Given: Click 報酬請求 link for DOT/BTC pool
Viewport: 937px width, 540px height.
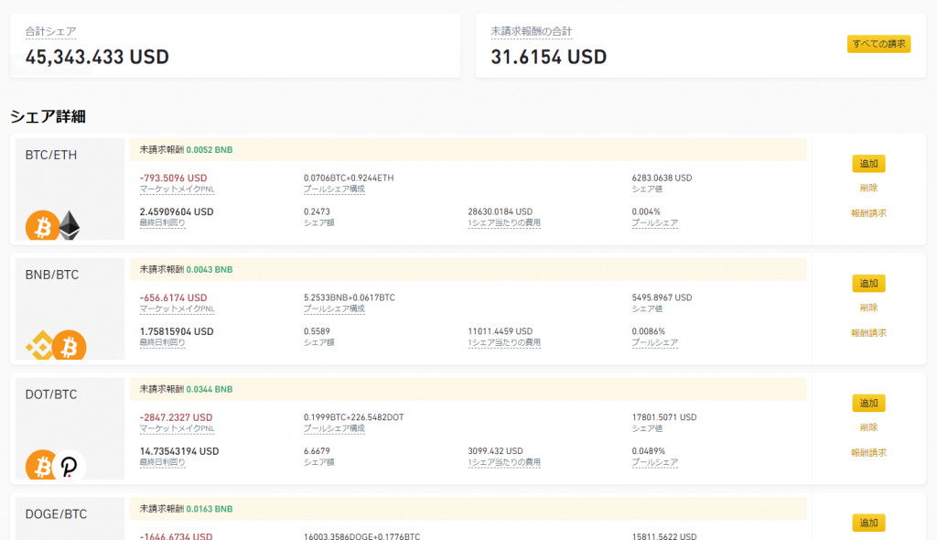Looking at the screenshot, I should (868, 452).
